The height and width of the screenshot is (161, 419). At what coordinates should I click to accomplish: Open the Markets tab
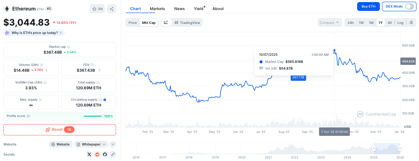pos(157,8)
